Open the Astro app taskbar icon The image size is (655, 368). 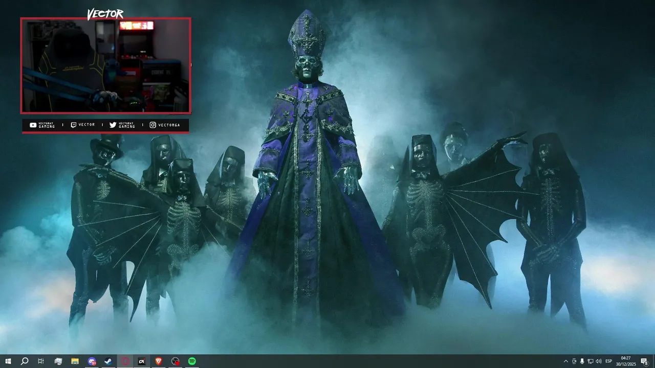coord(142,361)
